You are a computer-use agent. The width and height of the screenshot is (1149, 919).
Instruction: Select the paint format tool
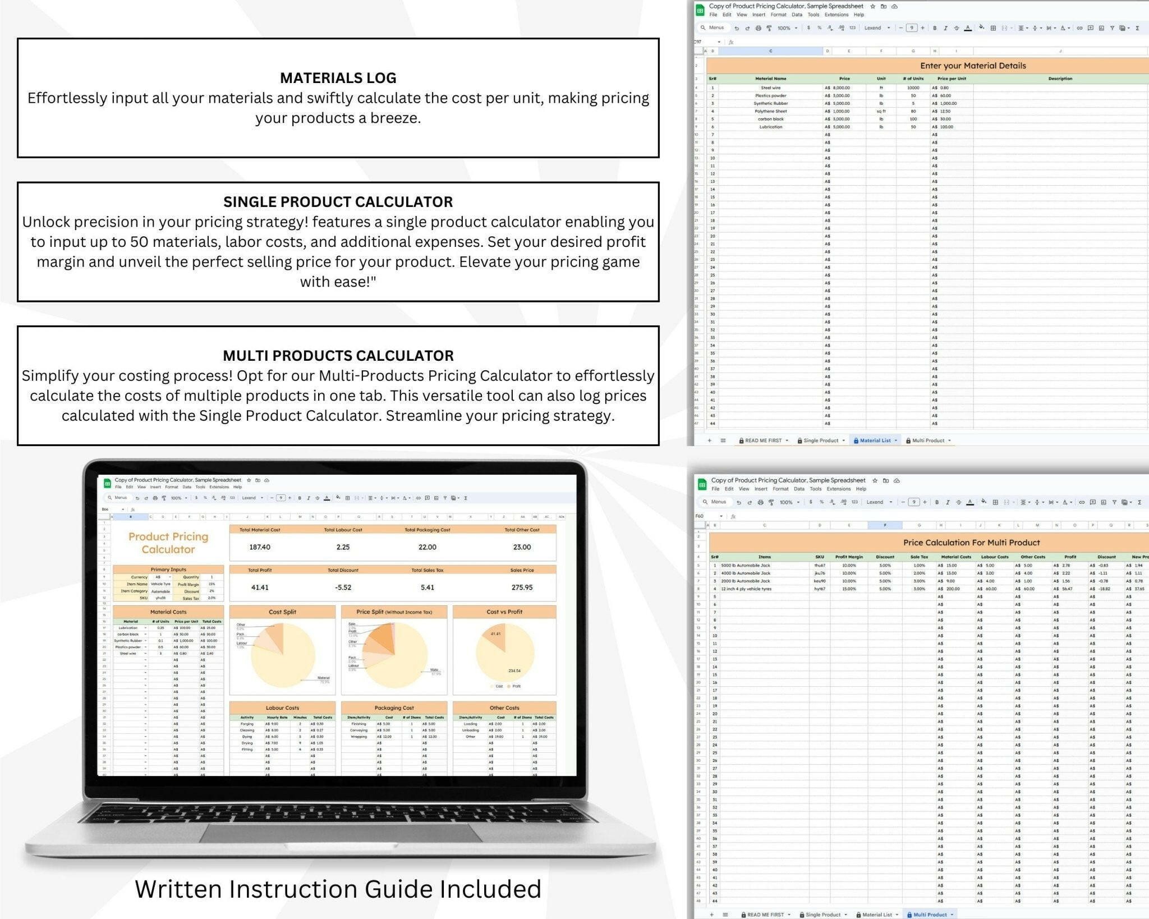[769, 28]
